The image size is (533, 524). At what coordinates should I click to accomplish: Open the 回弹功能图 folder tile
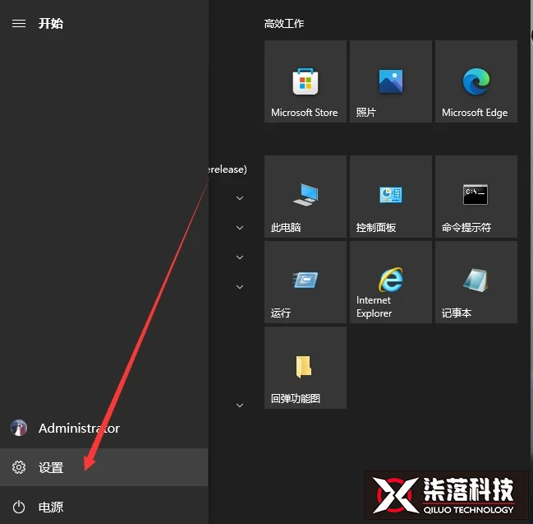[306, 368]
